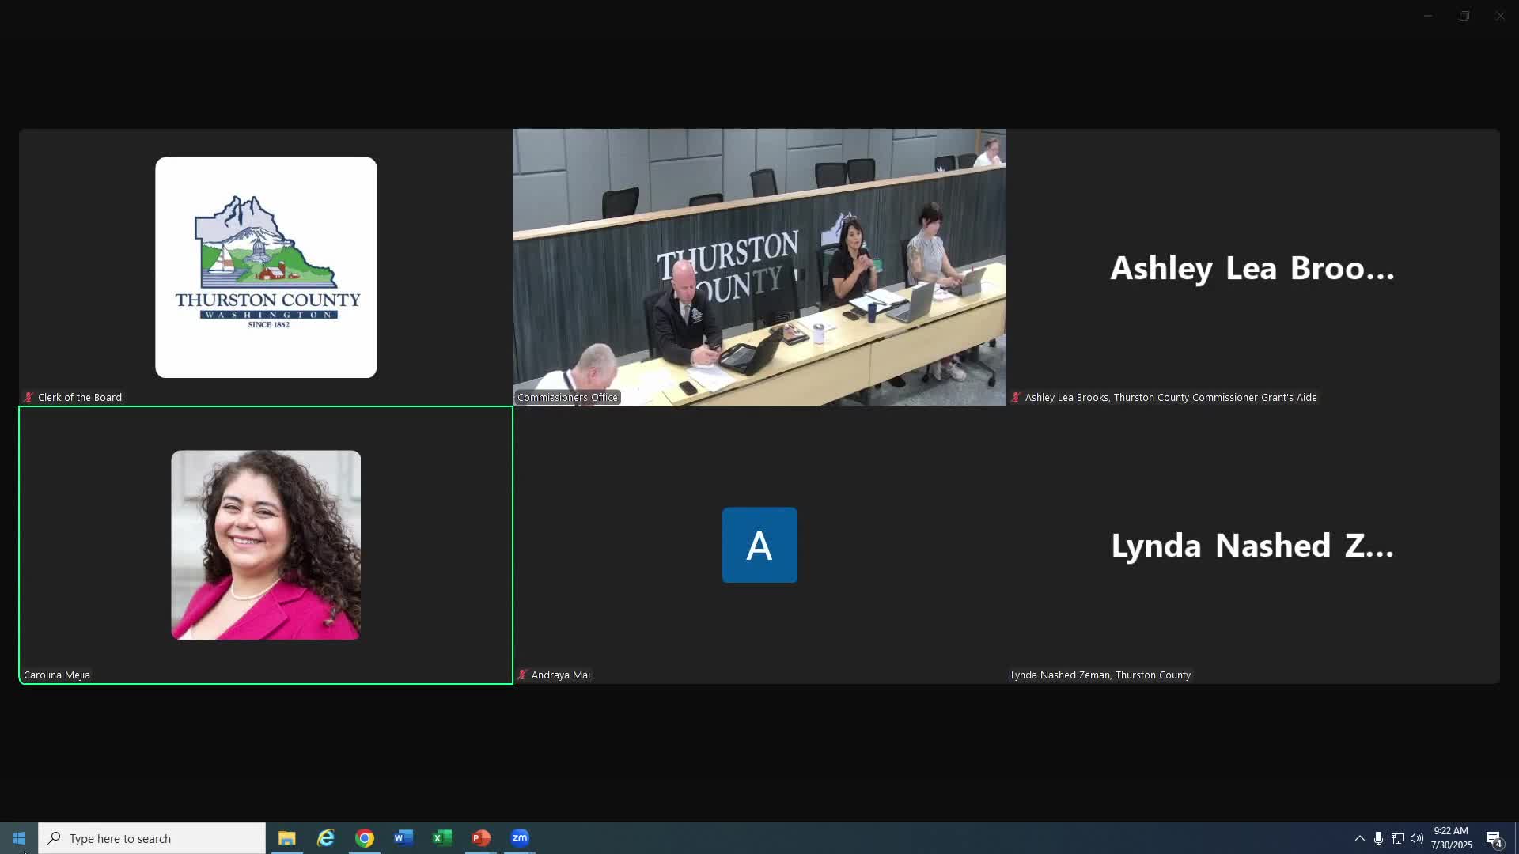
Task: Open Internet Explorer from the taskbar
Action: 326,838
